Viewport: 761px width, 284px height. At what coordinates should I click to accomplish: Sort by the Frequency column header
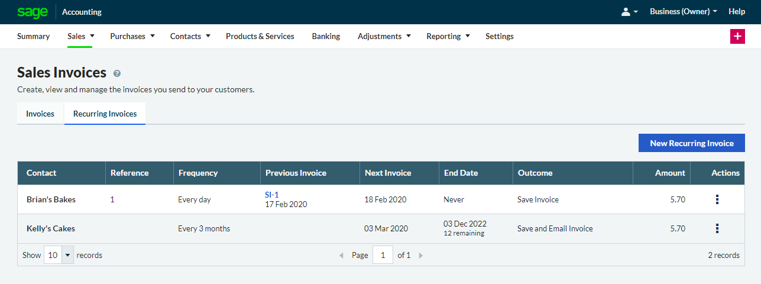point(198,173)
